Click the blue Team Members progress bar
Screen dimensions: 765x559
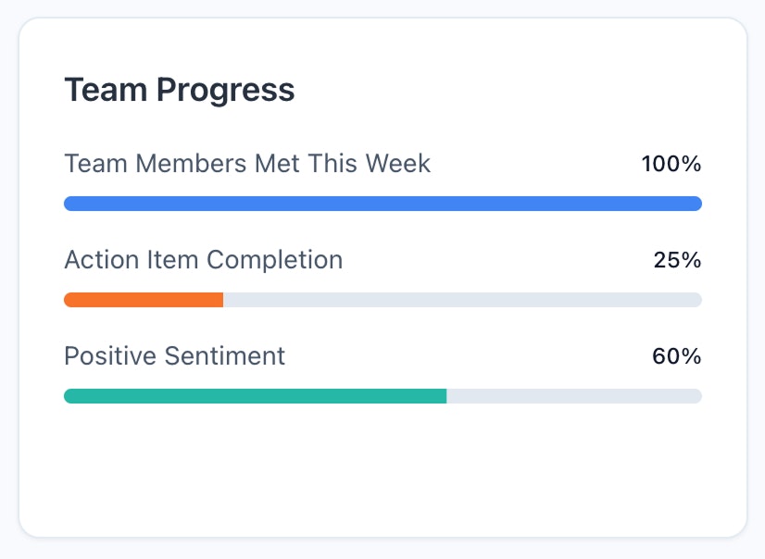coord(382,204)
